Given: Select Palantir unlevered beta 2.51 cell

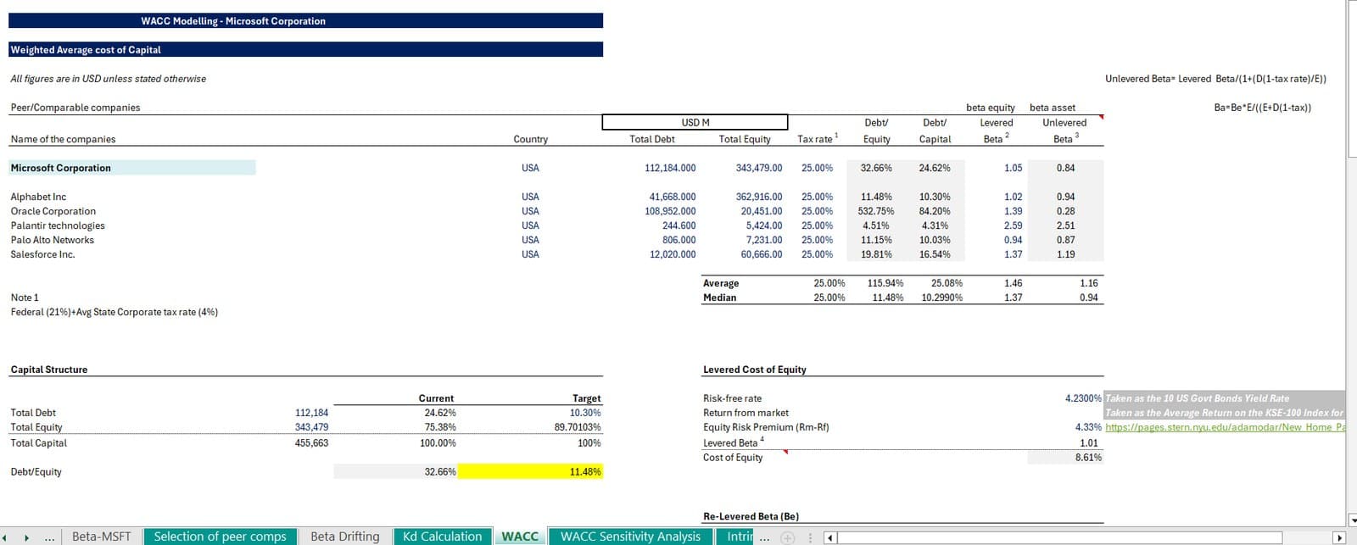Looking at the screenshot, I should point(1066,225).
